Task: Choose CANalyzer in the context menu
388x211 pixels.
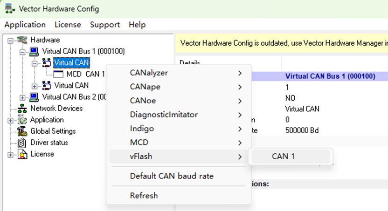Action: tap(179, 73)
